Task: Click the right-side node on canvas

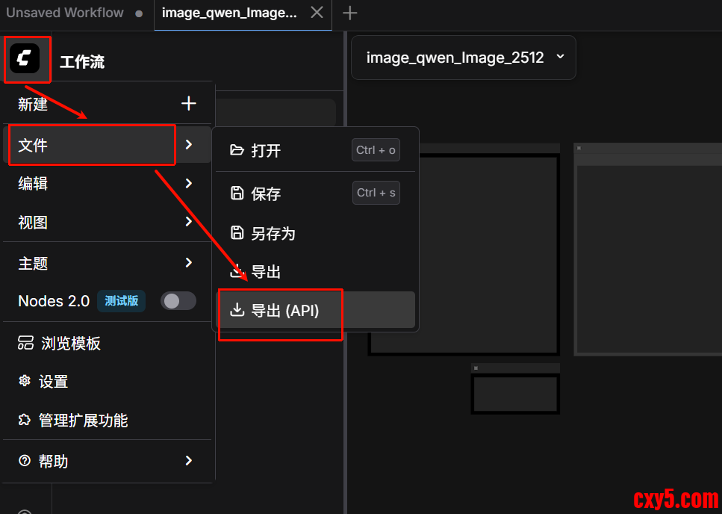Action: coord(647,250)
